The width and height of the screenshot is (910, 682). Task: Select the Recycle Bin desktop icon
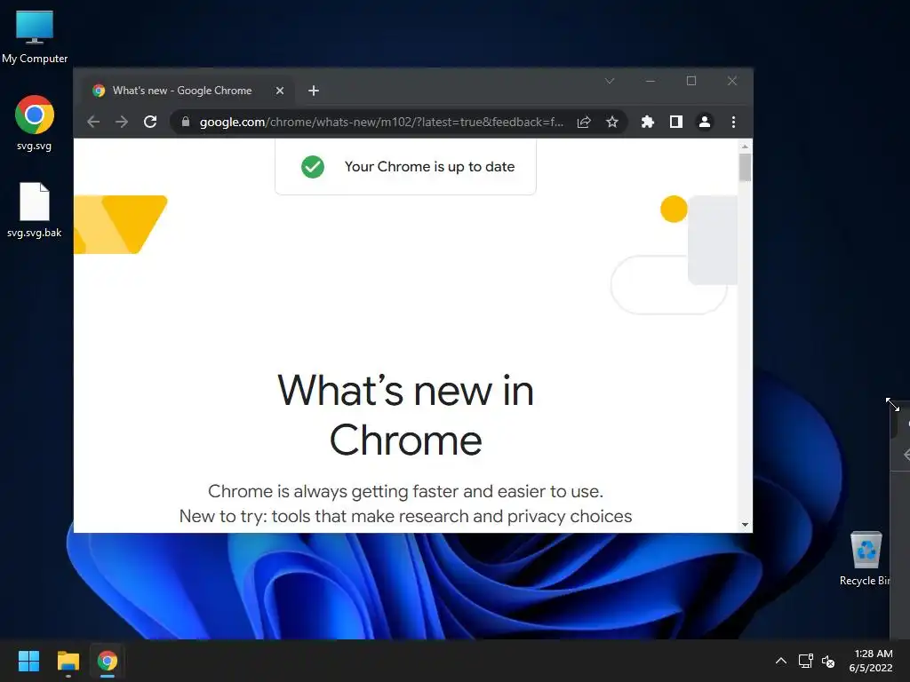tap(866, 559)
